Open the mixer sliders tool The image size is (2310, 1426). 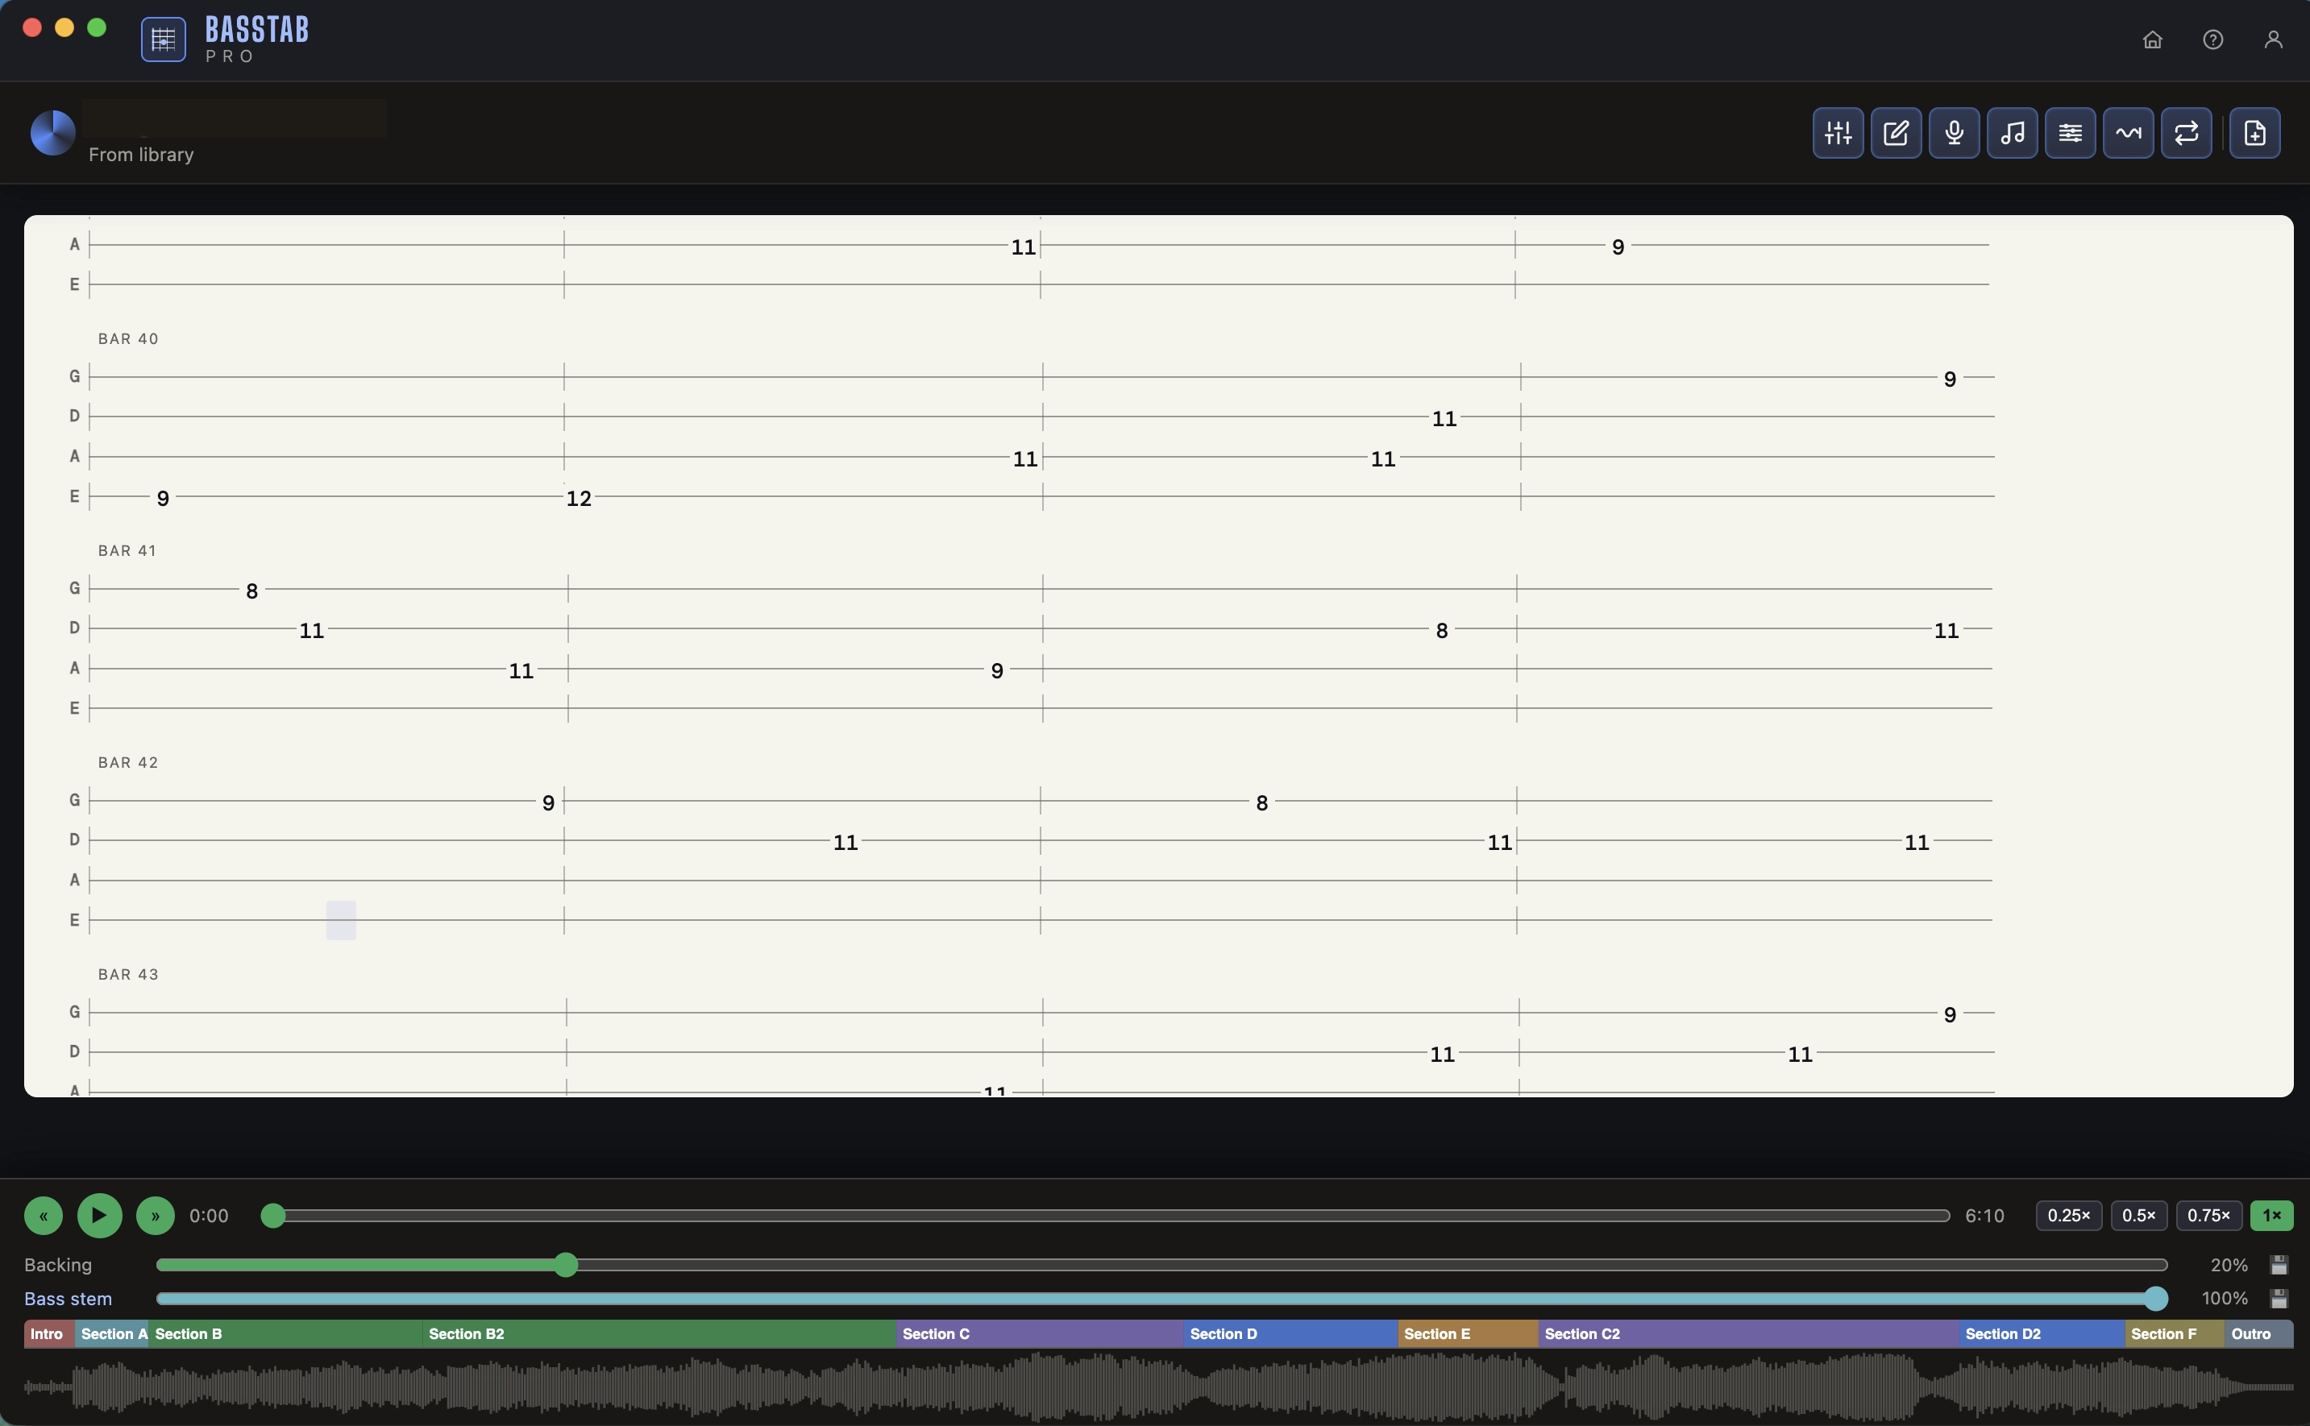(1838, 133)
